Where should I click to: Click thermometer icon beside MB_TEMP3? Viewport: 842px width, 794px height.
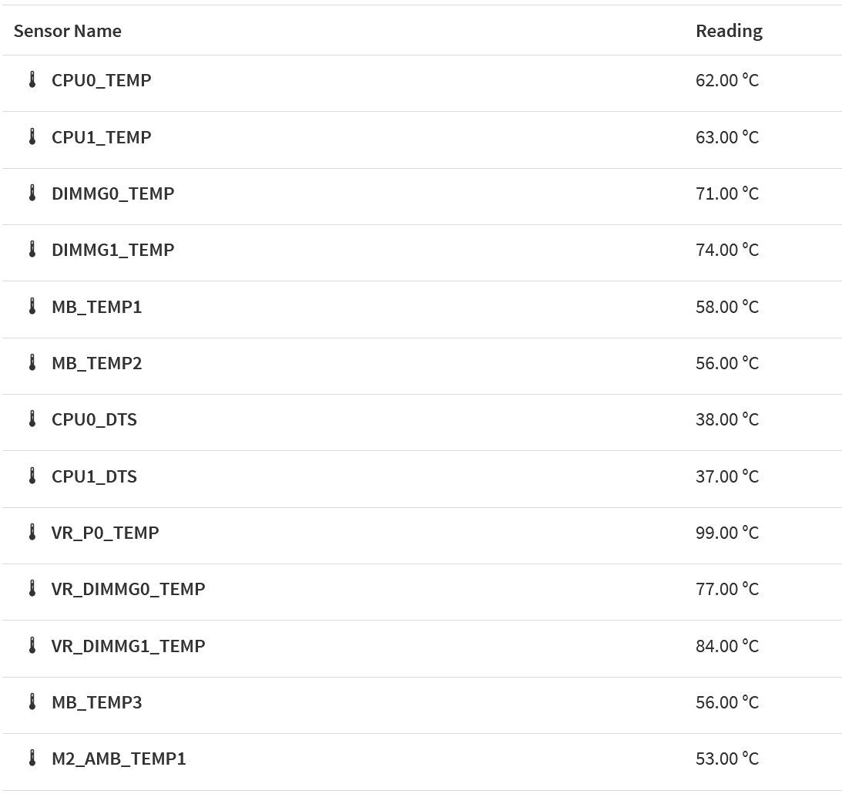(32, 702)
